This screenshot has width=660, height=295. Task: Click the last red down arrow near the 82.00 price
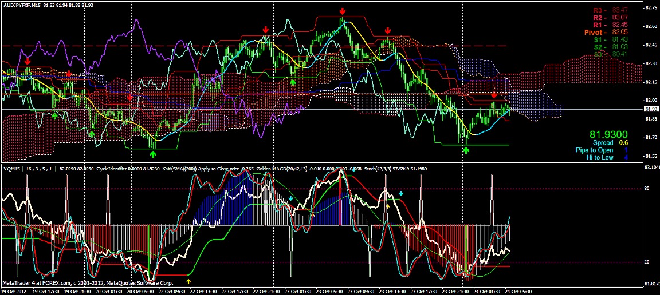coord(494,96)
